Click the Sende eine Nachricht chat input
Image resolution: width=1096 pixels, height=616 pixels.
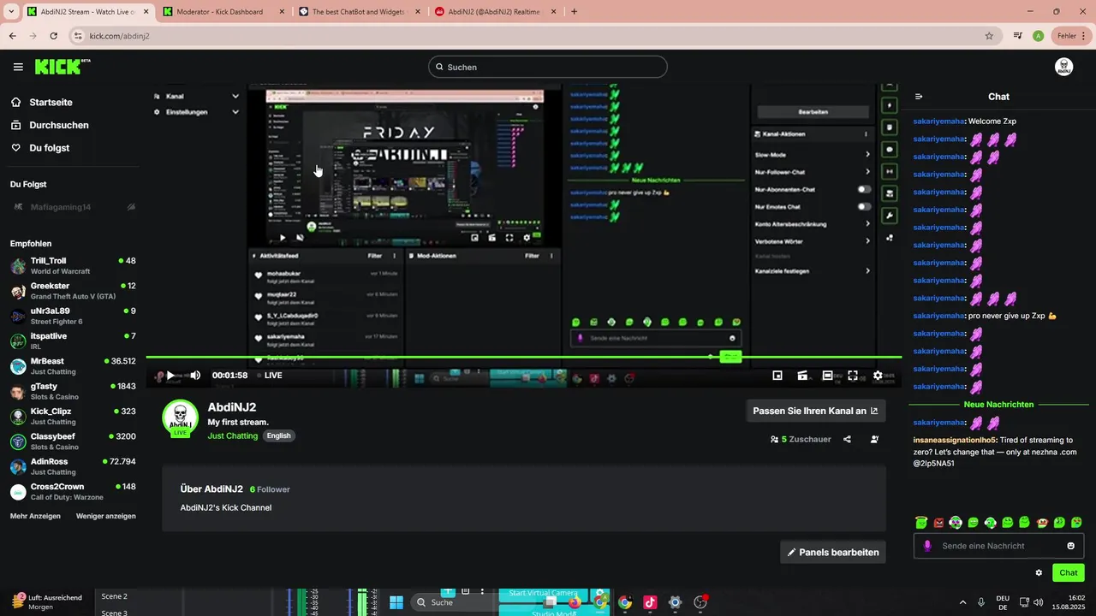[998, 546]
